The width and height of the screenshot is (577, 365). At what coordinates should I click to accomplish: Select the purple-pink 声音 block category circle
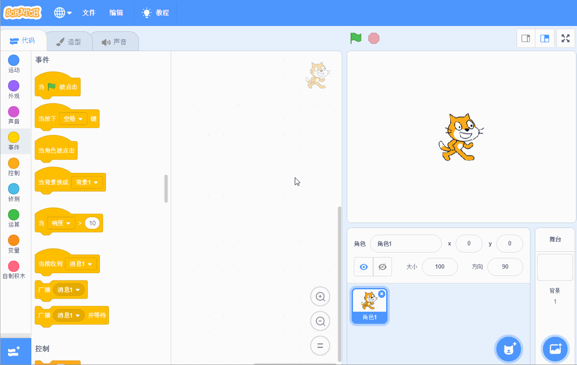click(x=14, y=112)
